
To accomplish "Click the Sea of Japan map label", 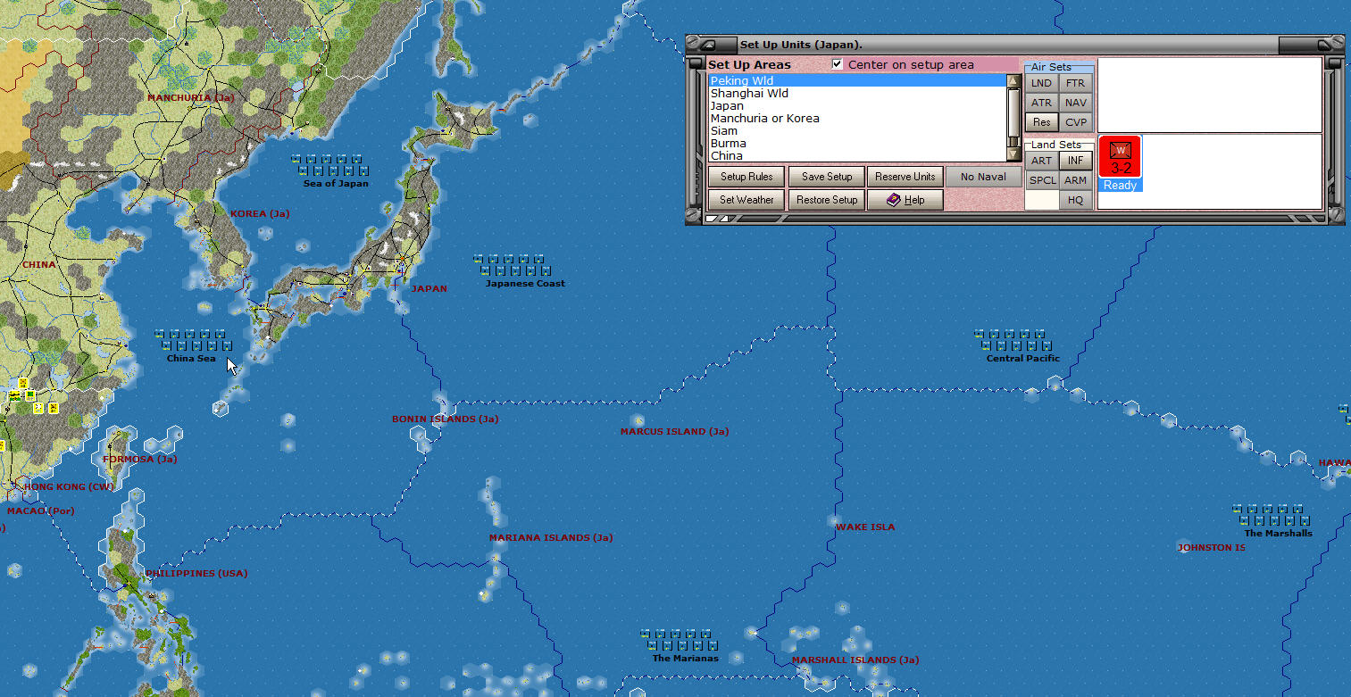I will 336,184.
